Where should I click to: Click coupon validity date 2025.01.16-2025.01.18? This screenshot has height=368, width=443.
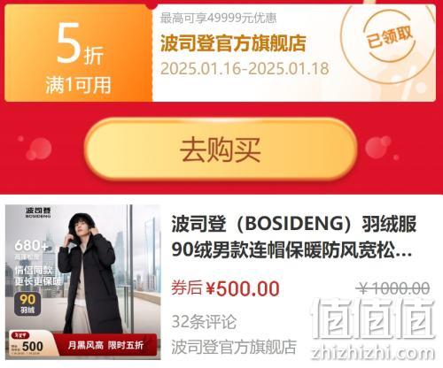click(245, 69)
